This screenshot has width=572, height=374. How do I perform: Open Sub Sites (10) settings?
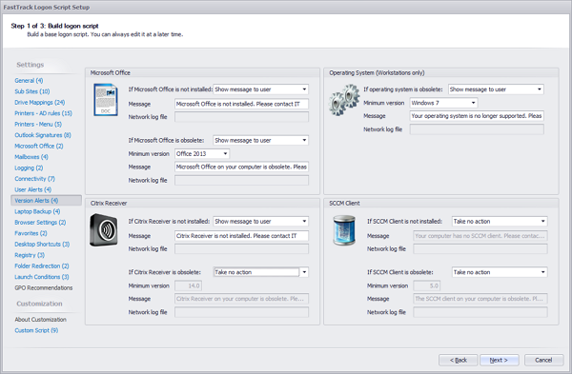click(32, 91)
